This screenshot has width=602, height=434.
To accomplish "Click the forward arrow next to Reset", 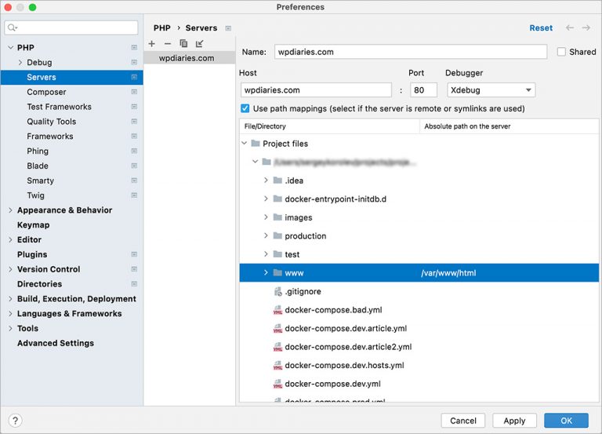I will click(x=586, y=27).
